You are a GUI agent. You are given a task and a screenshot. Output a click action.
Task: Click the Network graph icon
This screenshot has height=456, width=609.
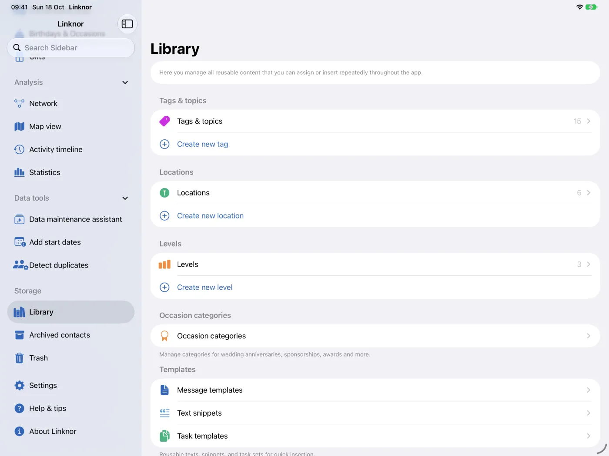pos(19,103)
